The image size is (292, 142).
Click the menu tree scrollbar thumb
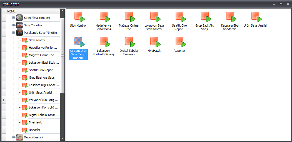(63, 56)
